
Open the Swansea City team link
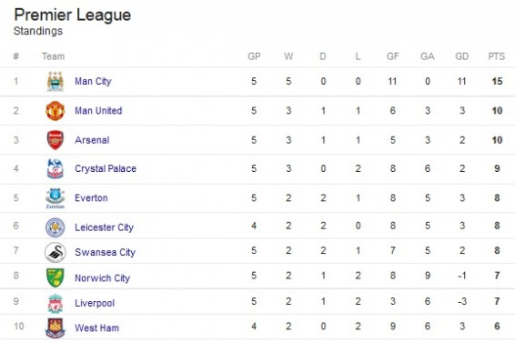tap(106, 252)
